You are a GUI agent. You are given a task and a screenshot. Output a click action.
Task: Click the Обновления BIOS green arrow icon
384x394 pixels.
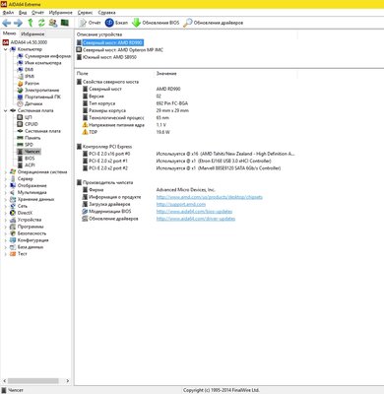[136, 23]
